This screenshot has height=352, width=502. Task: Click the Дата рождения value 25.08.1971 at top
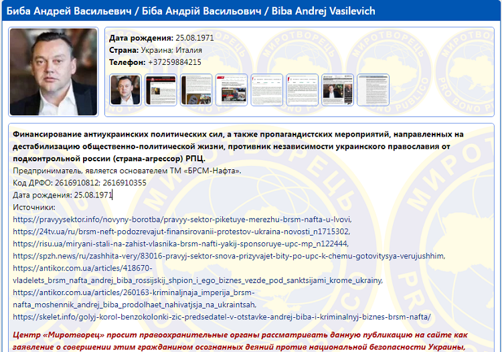pos(194,37)
